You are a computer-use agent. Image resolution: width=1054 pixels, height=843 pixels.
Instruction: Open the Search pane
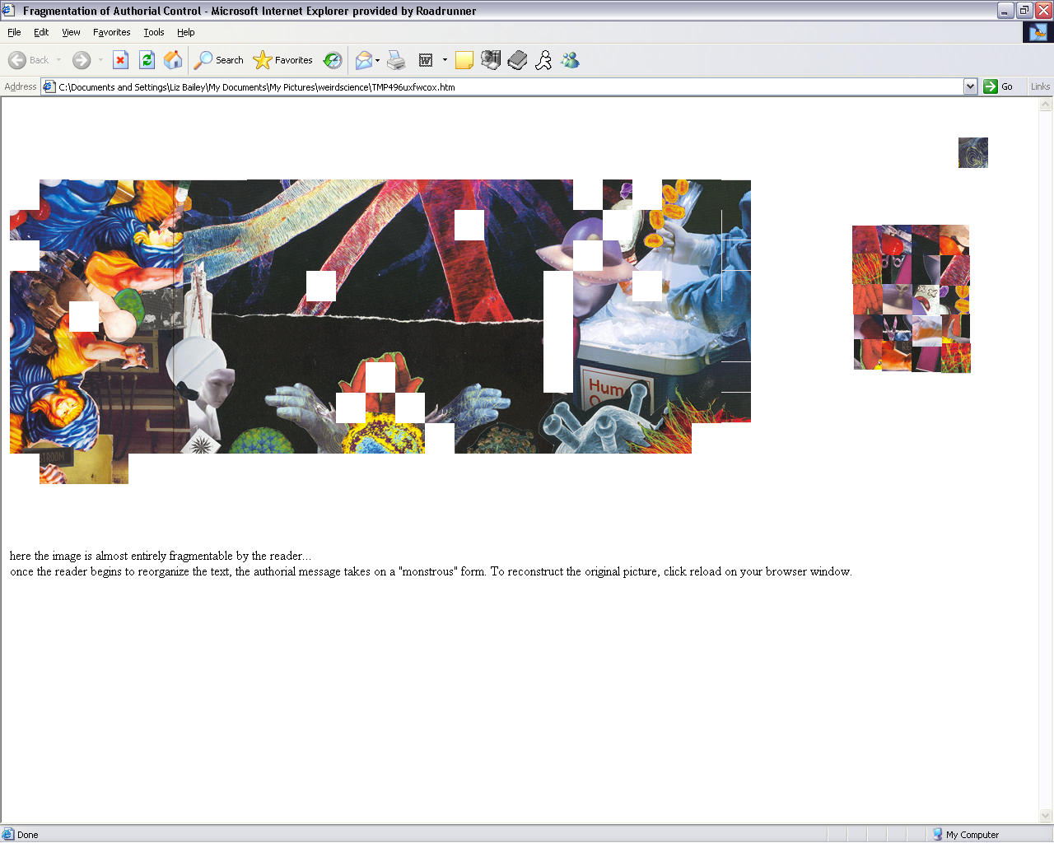coord(219,60)
